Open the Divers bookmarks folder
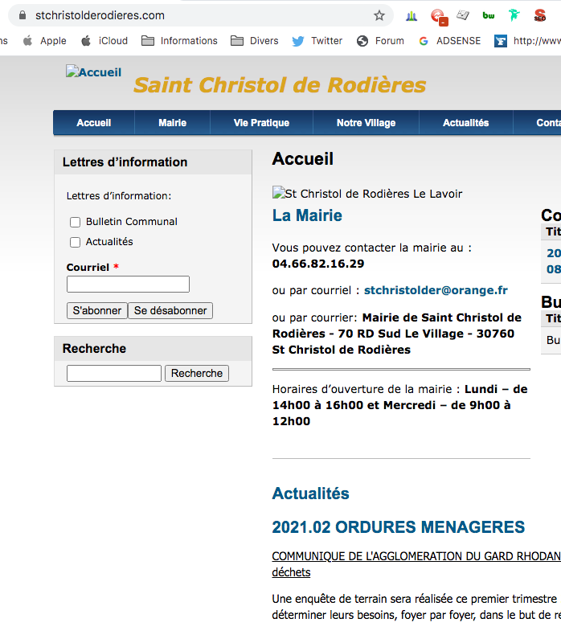 pos(254,41)
